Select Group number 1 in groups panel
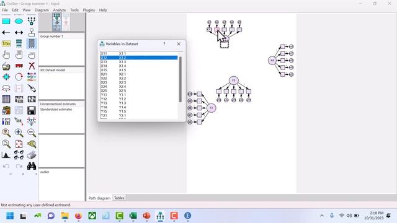This screenshot has width=397, height=223. [x=51, y=37]
